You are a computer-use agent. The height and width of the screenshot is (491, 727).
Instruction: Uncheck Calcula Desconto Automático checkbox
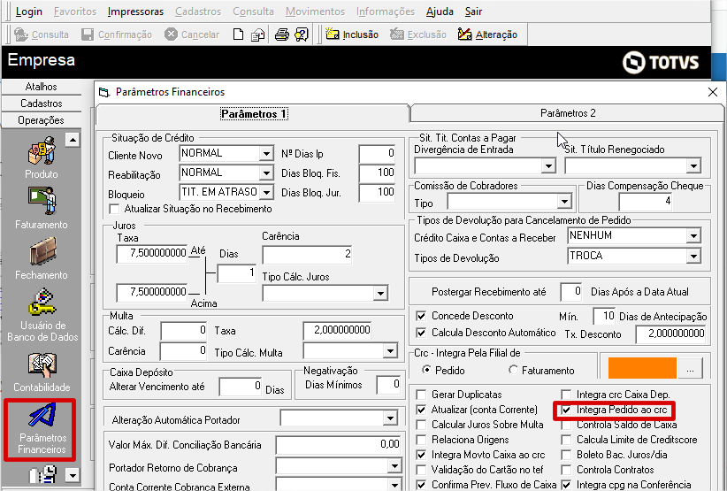pos(421,333)
